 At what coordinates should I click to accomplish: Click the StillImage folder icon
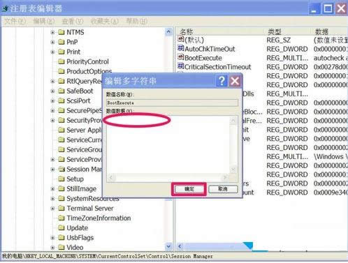click(61, 188)
